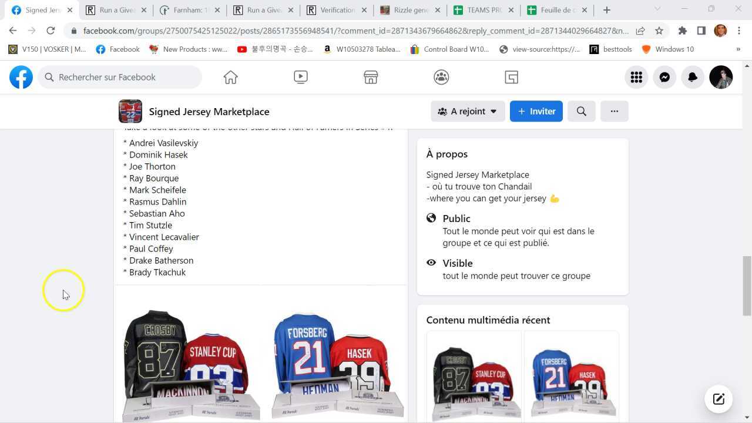Image resolution: width=752 pixels, height=423 pixels.
Task: Open the Marketplace storefront icon
Action: tap(371, 77)
